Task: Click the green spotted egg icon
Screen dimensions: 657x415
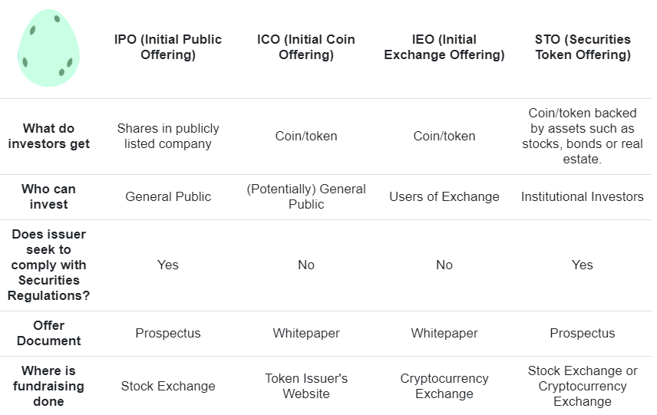Action: pyautogui.click(x=48, y=48)
